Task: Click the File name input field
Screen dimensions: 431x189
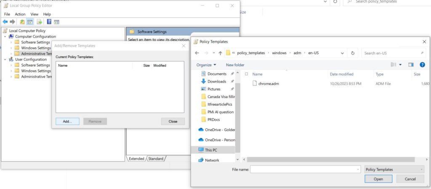Action: (306, 170)
